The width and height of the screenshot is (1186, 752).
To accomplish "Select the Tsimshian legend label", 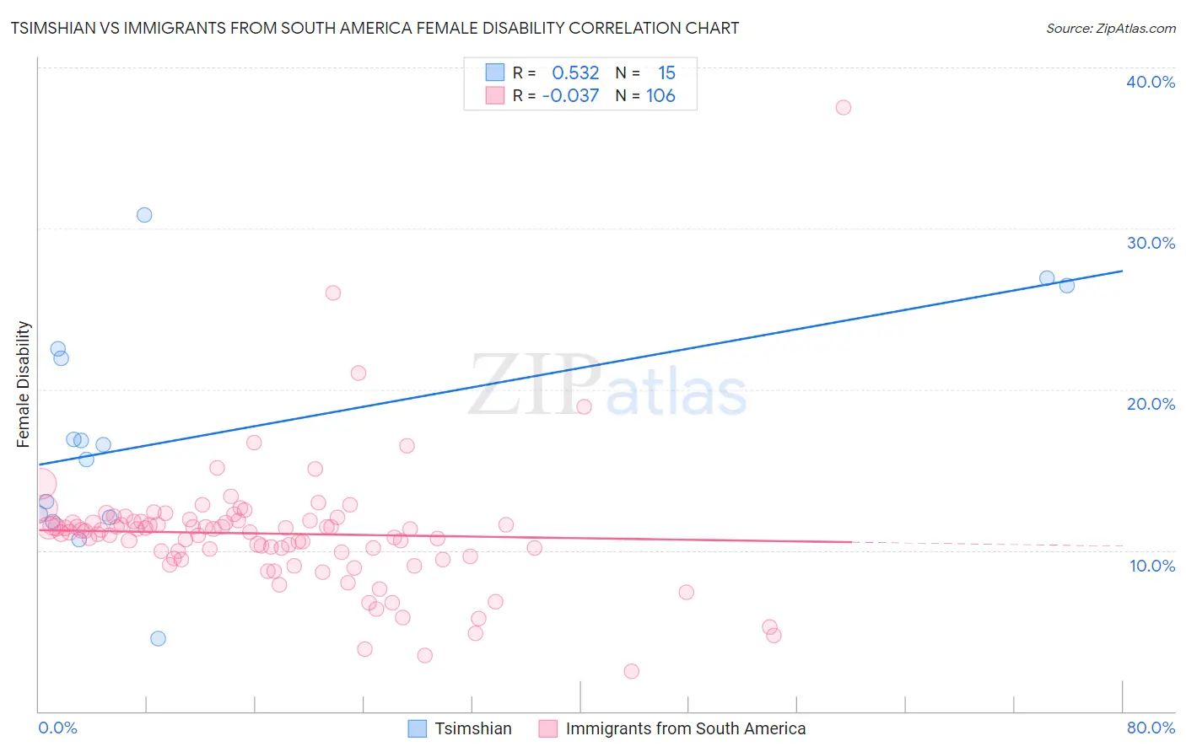I will [473, 728].
